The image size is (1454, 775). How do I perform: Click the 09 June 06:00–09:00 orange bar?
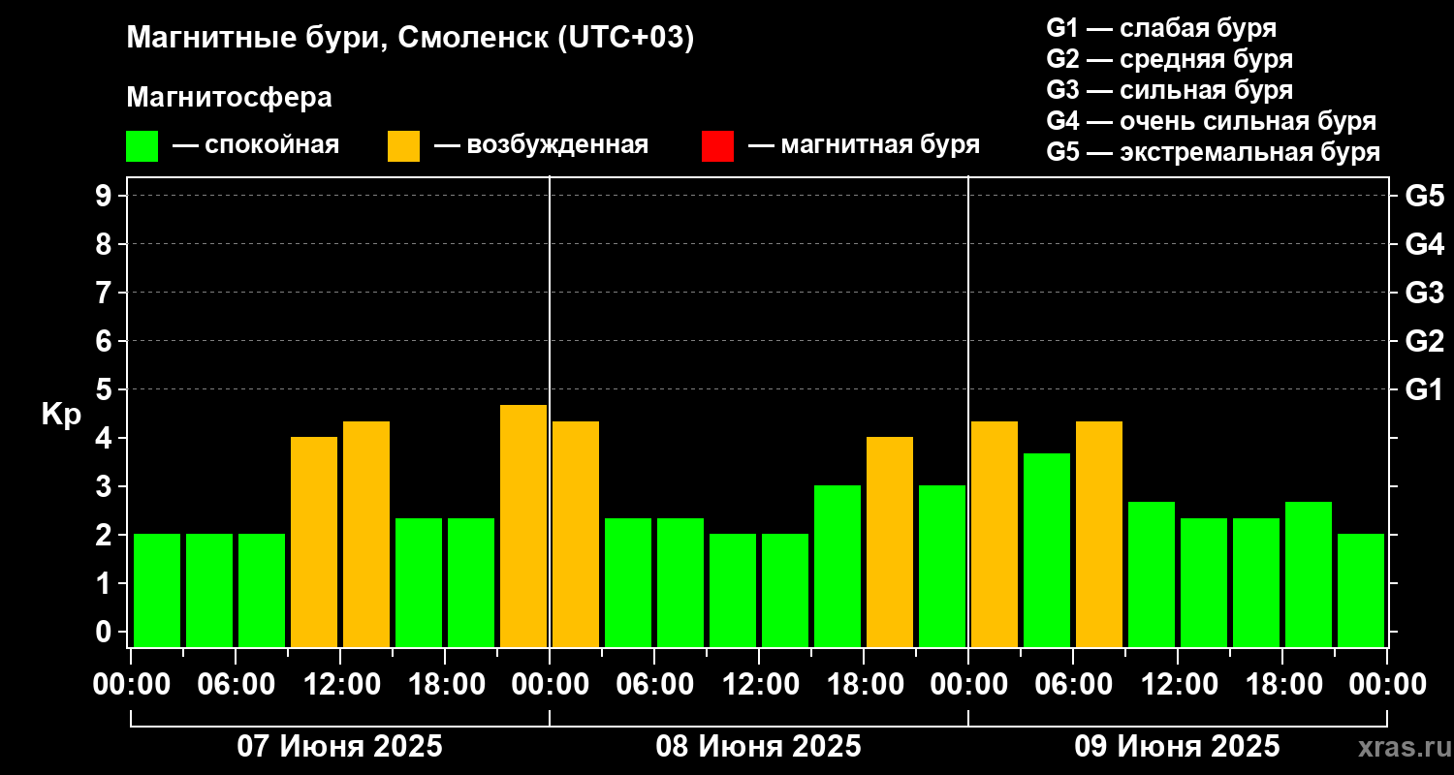1099,534
